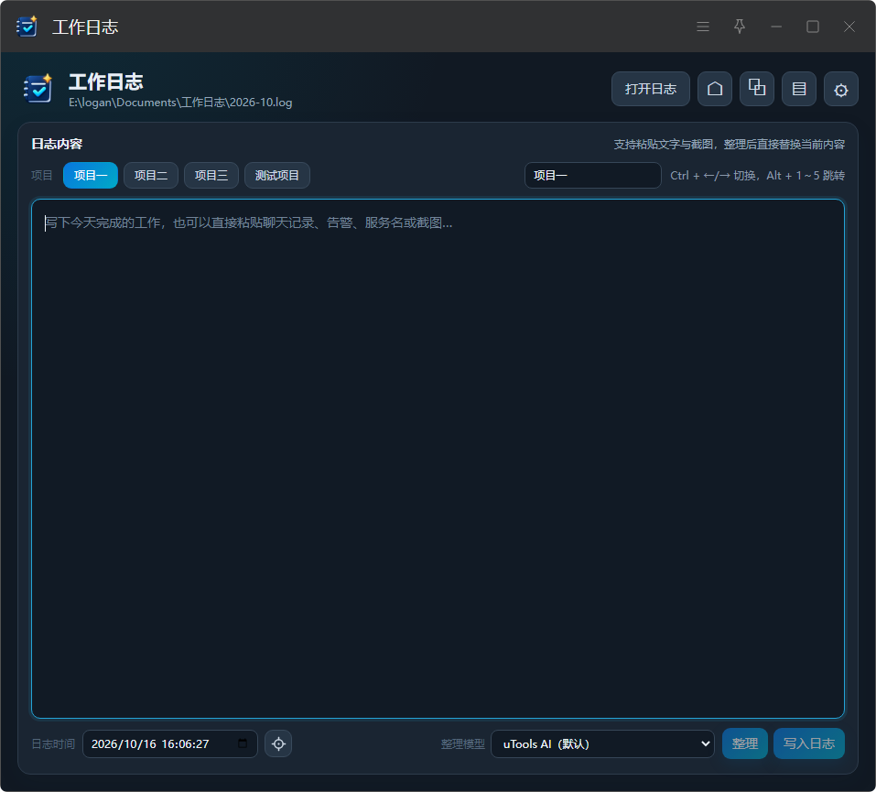Click the 日志内容 heading
This screenshot has width=876, height=792.
[x=57, y=144]
